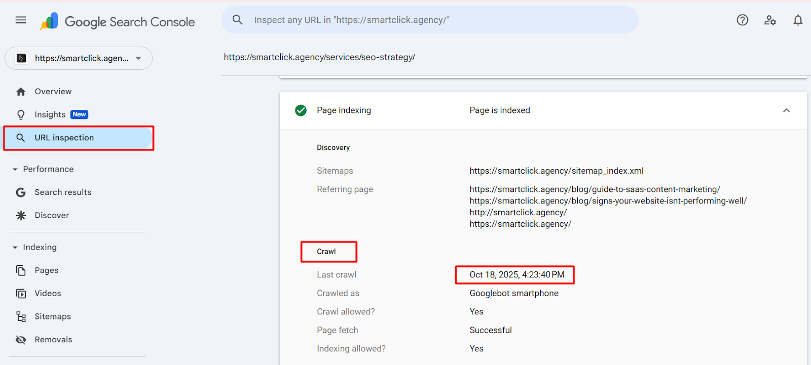
Task: Click the 'Discovery' section heading
Action: pyautogui.click(x=333, y=148)
